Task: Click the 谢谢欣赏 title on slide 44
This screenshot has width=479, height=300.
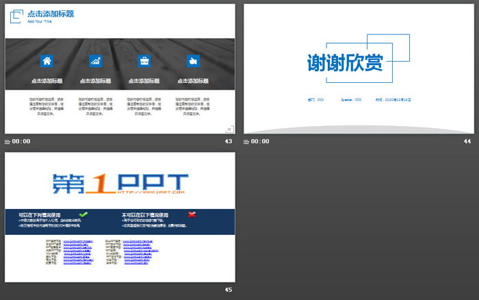Action: [x=345, y=63]
